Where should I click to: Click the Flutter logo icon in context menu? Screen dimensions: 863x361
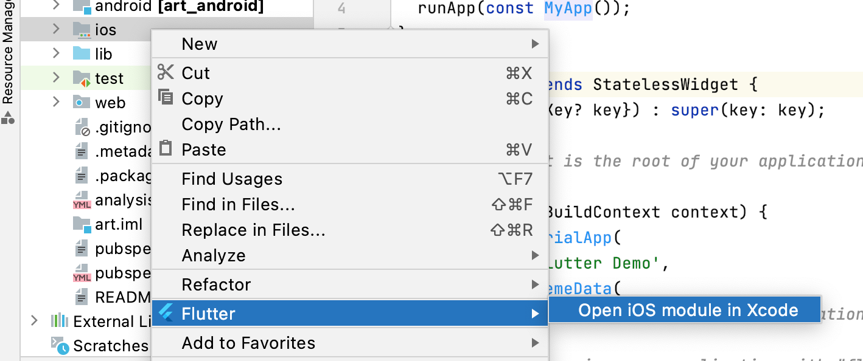click(x=166, y=314)
